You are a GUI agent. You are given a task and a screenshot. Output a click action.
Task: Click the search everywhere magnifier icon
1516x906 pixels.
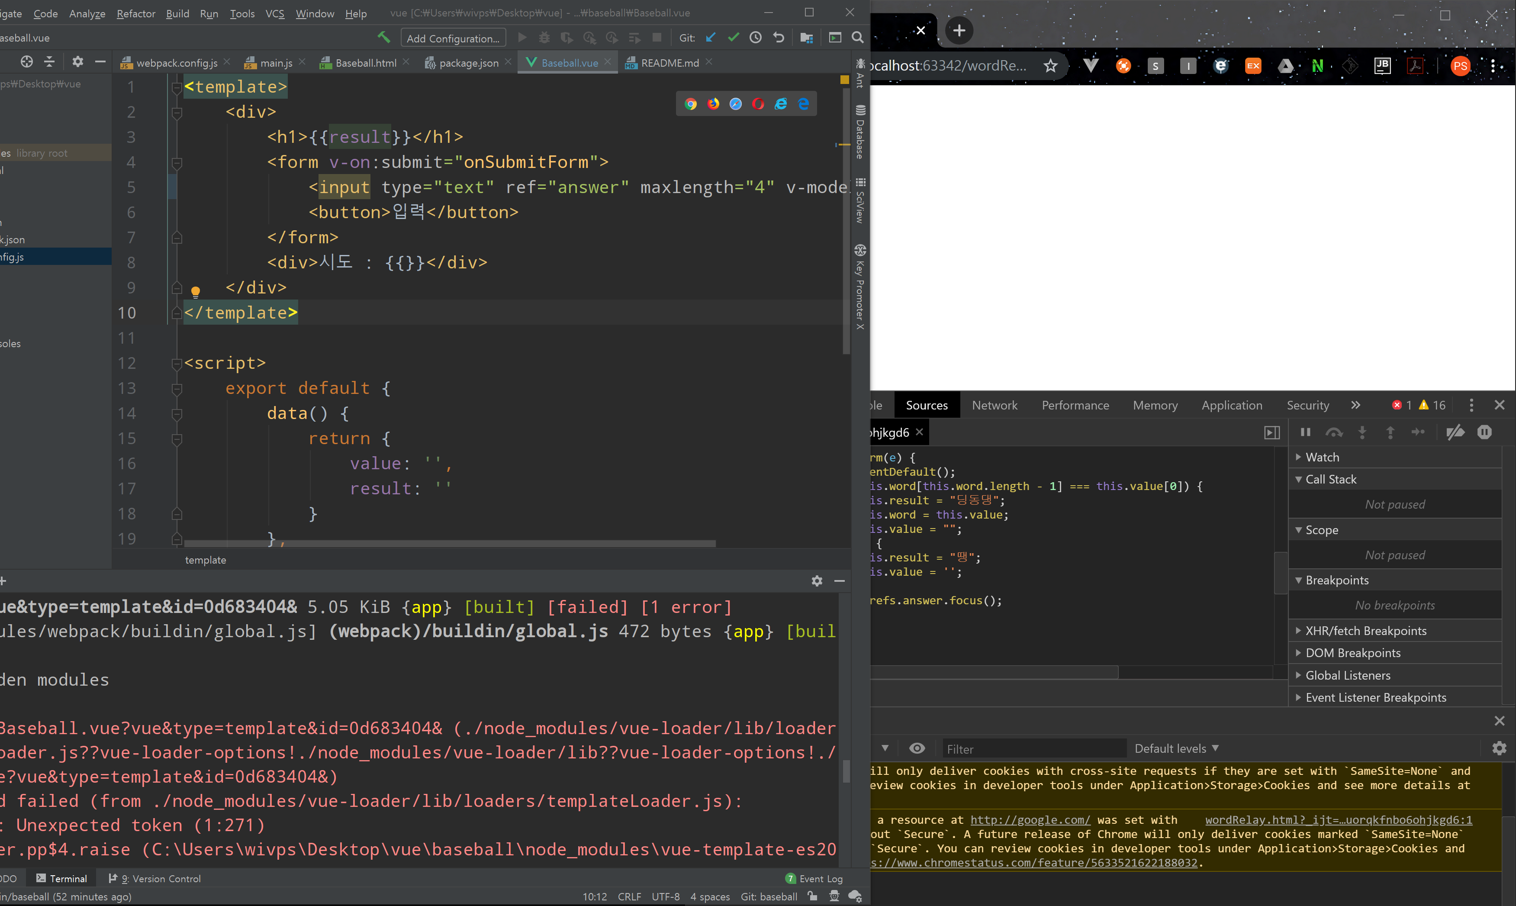pos(857,38)
